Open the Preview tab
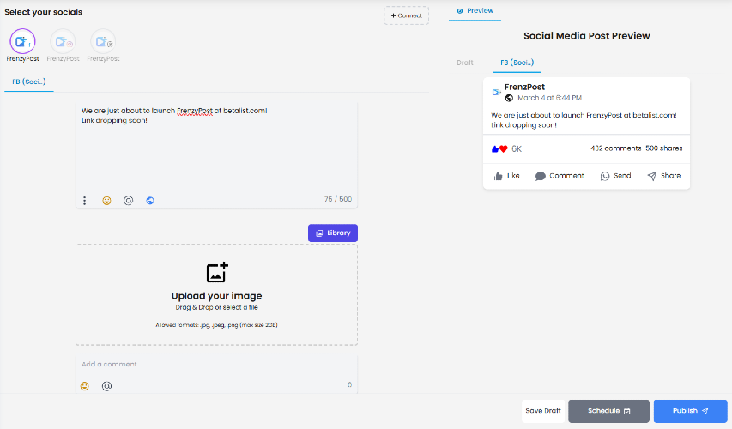The image size is (732, 429). pyautogui.click(x=475, y=11)
